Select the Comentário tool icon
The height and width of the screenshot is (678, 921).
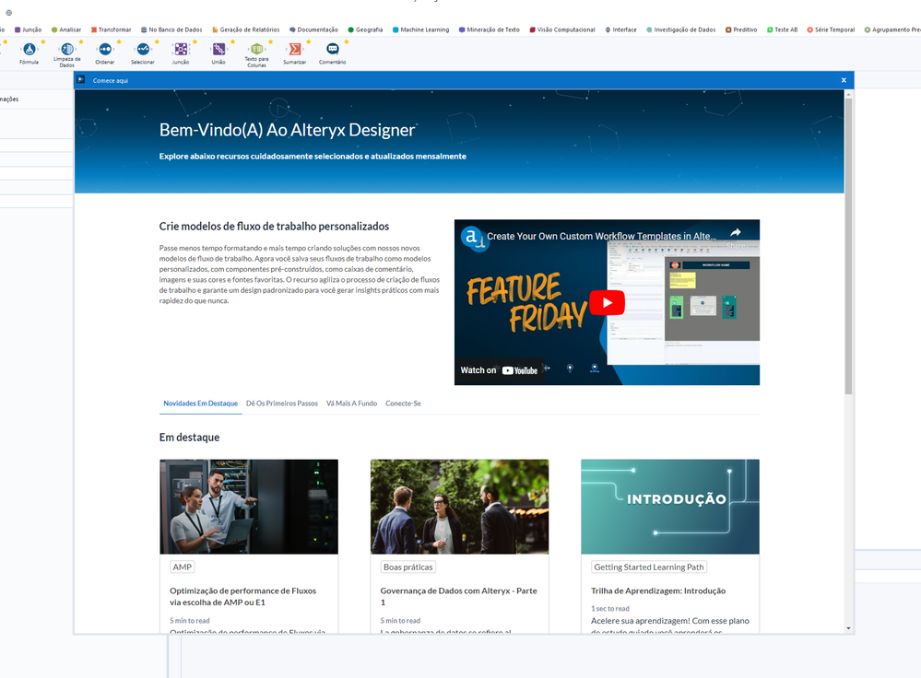(x=333, y=50)
